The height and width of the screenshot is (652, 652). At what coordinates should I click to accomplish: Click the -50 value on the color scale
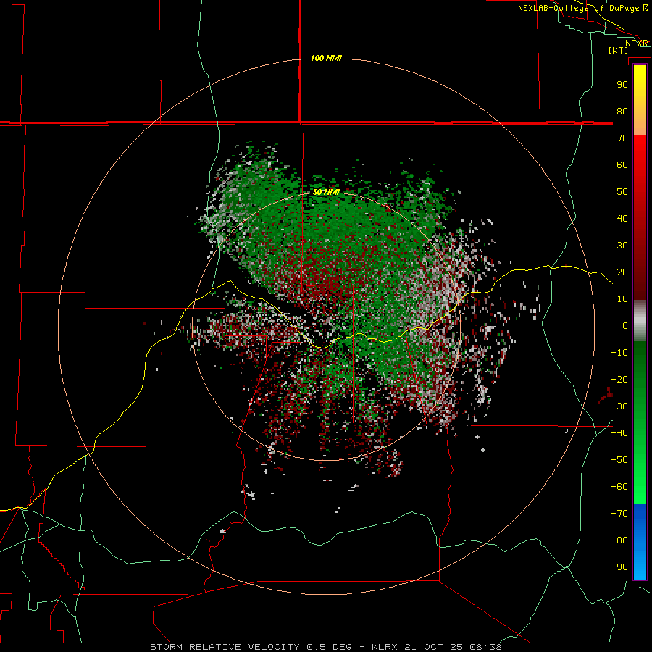[x=619, y=460]
